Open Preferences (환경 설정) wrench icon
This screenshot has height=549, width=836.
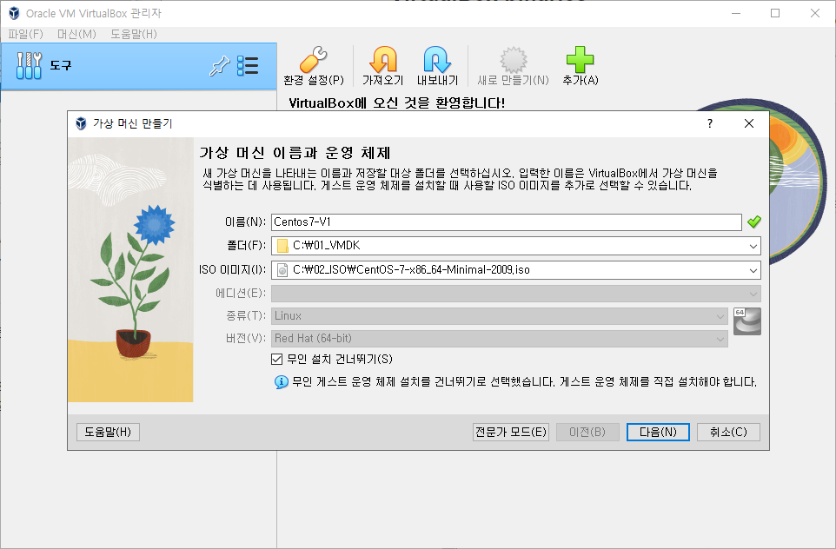click(x=314, y=60)
